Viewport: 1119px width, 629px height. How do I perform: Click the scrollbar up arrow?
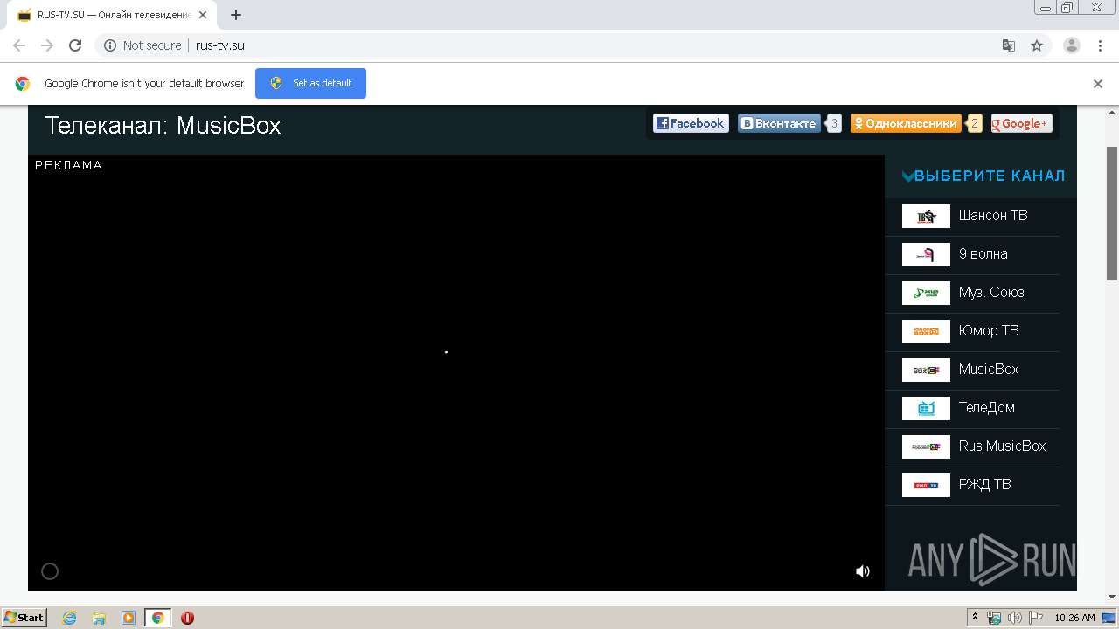[x=1112, y=112]
